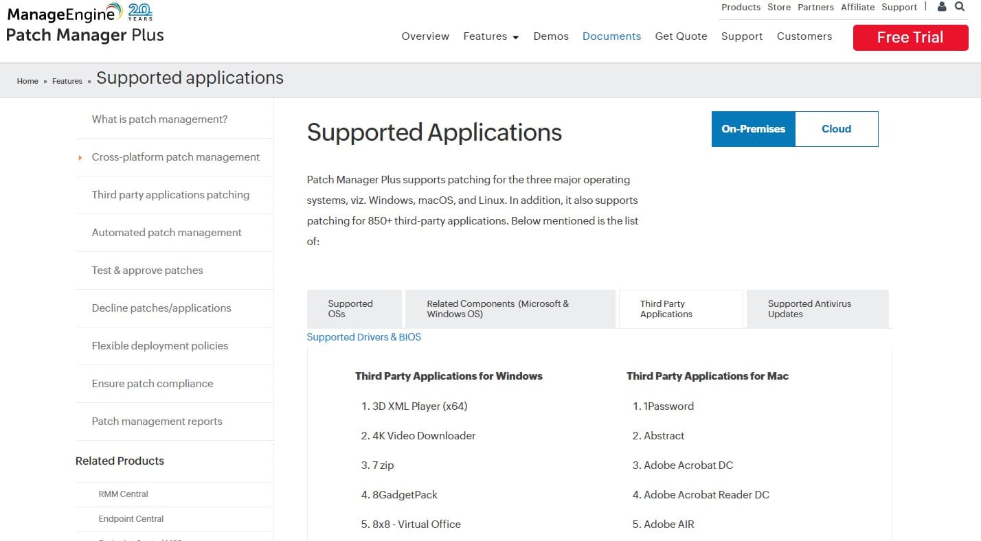Open the Customers nav item
The image size is (981, 541).
click(x=804, y=36)
